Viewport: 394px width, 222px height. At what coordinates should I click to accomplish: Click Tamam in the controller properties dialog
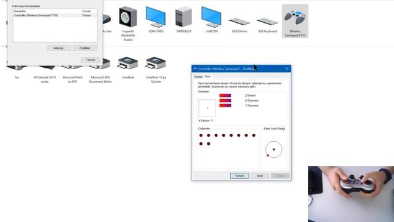click(239, 176)
